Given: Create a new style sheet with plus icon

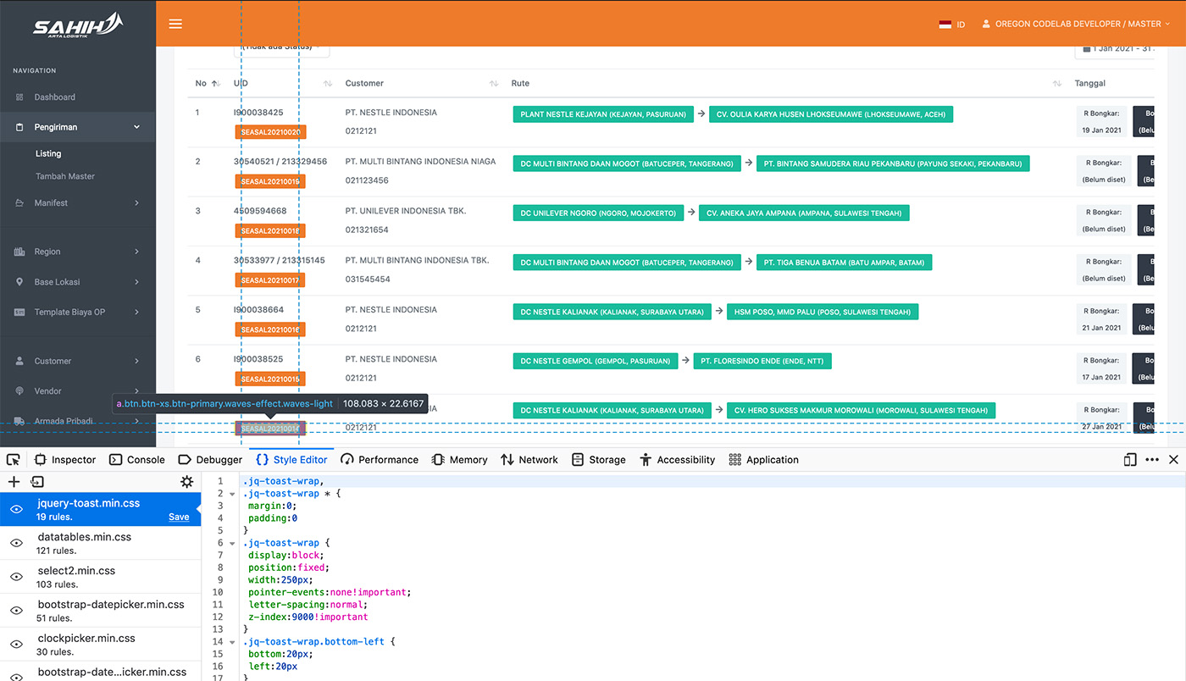Looking at the screenshot, I should pyautogui.click(x=14, y=482).
